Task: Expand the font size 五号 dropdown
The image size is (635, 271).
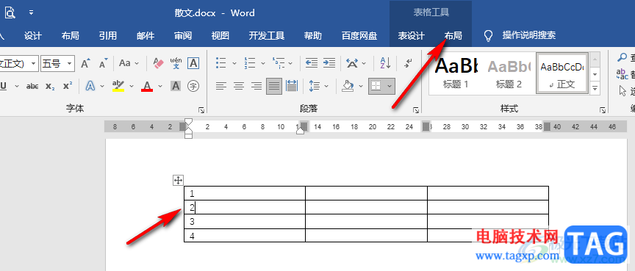Action: [70, 63]
